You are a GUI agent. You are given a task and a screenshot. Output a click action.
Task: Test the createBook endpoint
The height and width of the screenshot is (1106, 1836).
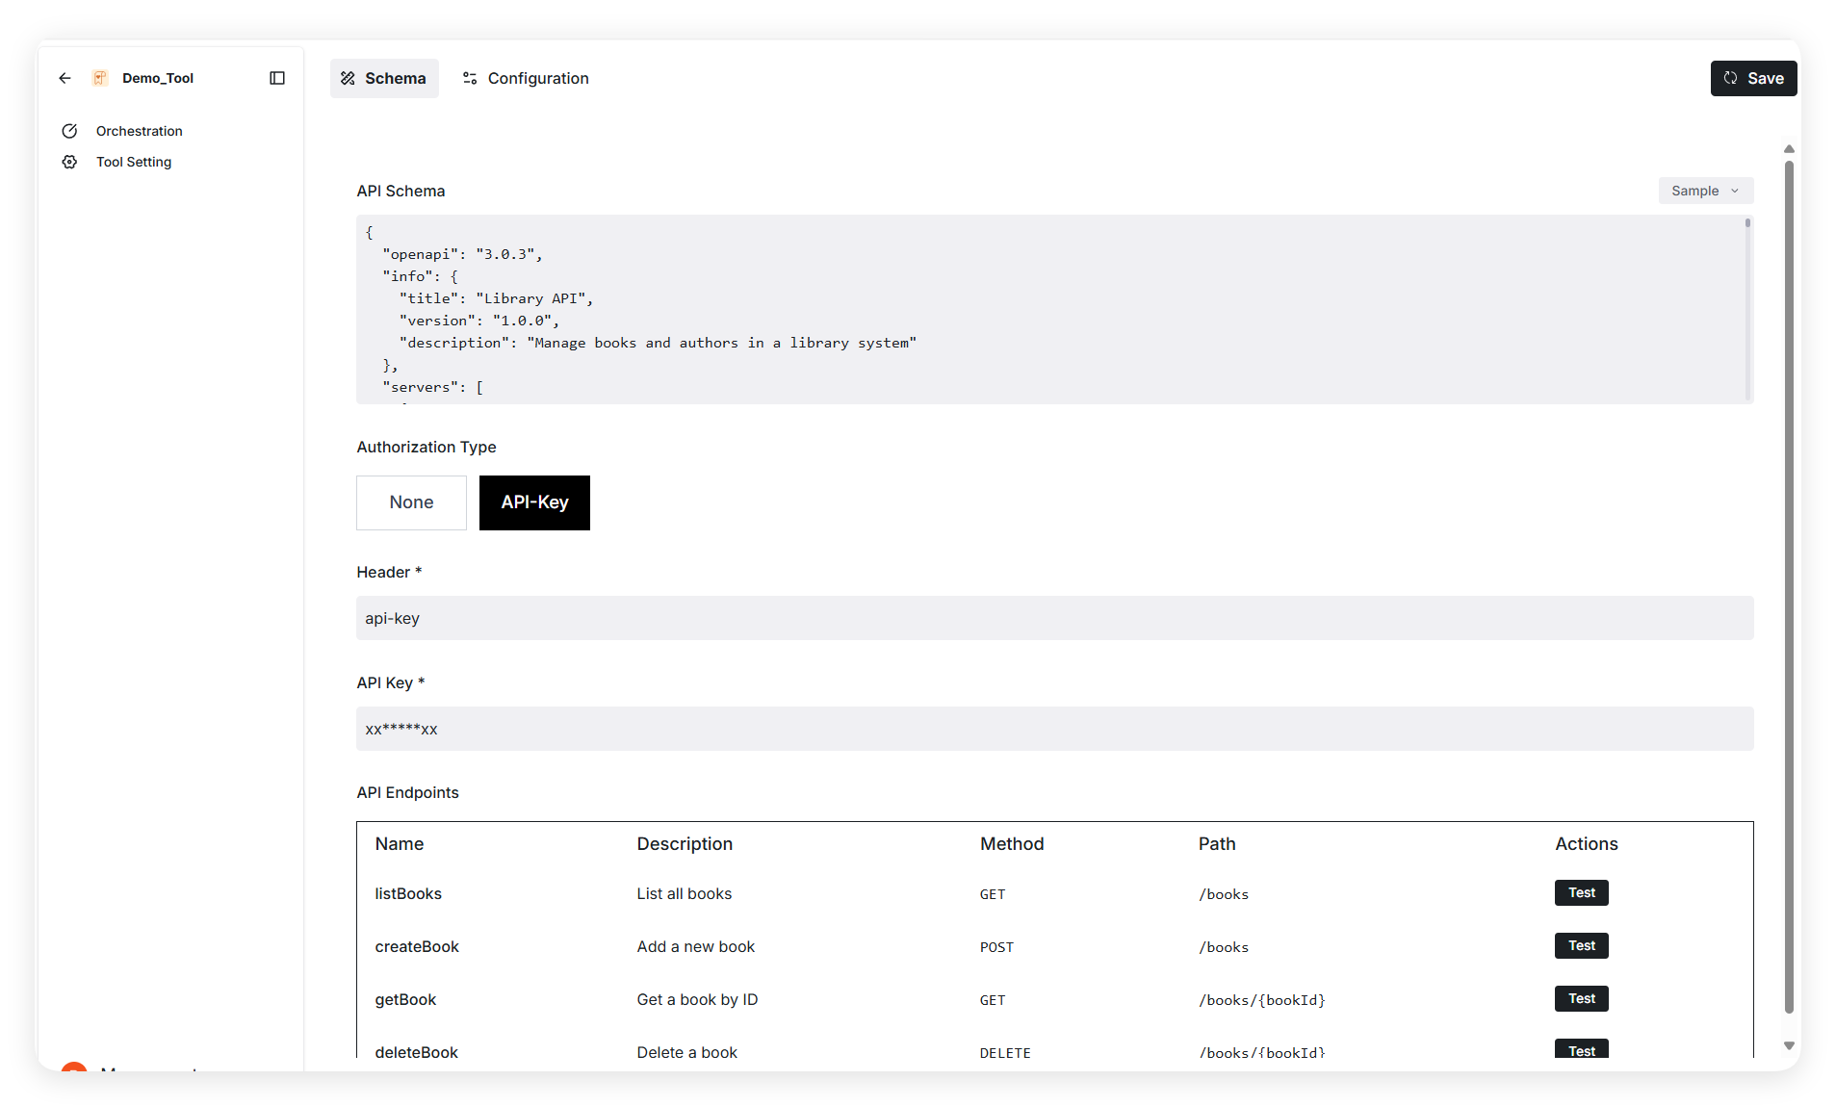[x=1581, y=946]
